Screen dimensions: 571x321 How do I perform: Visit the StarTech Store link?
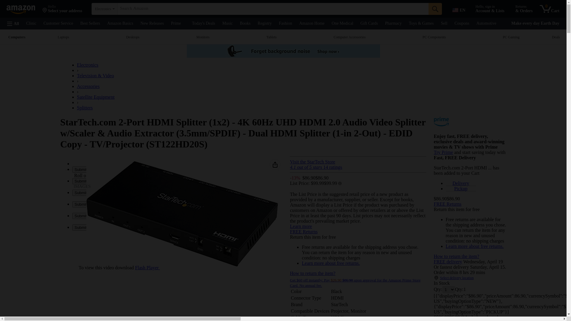click(312, 162)
